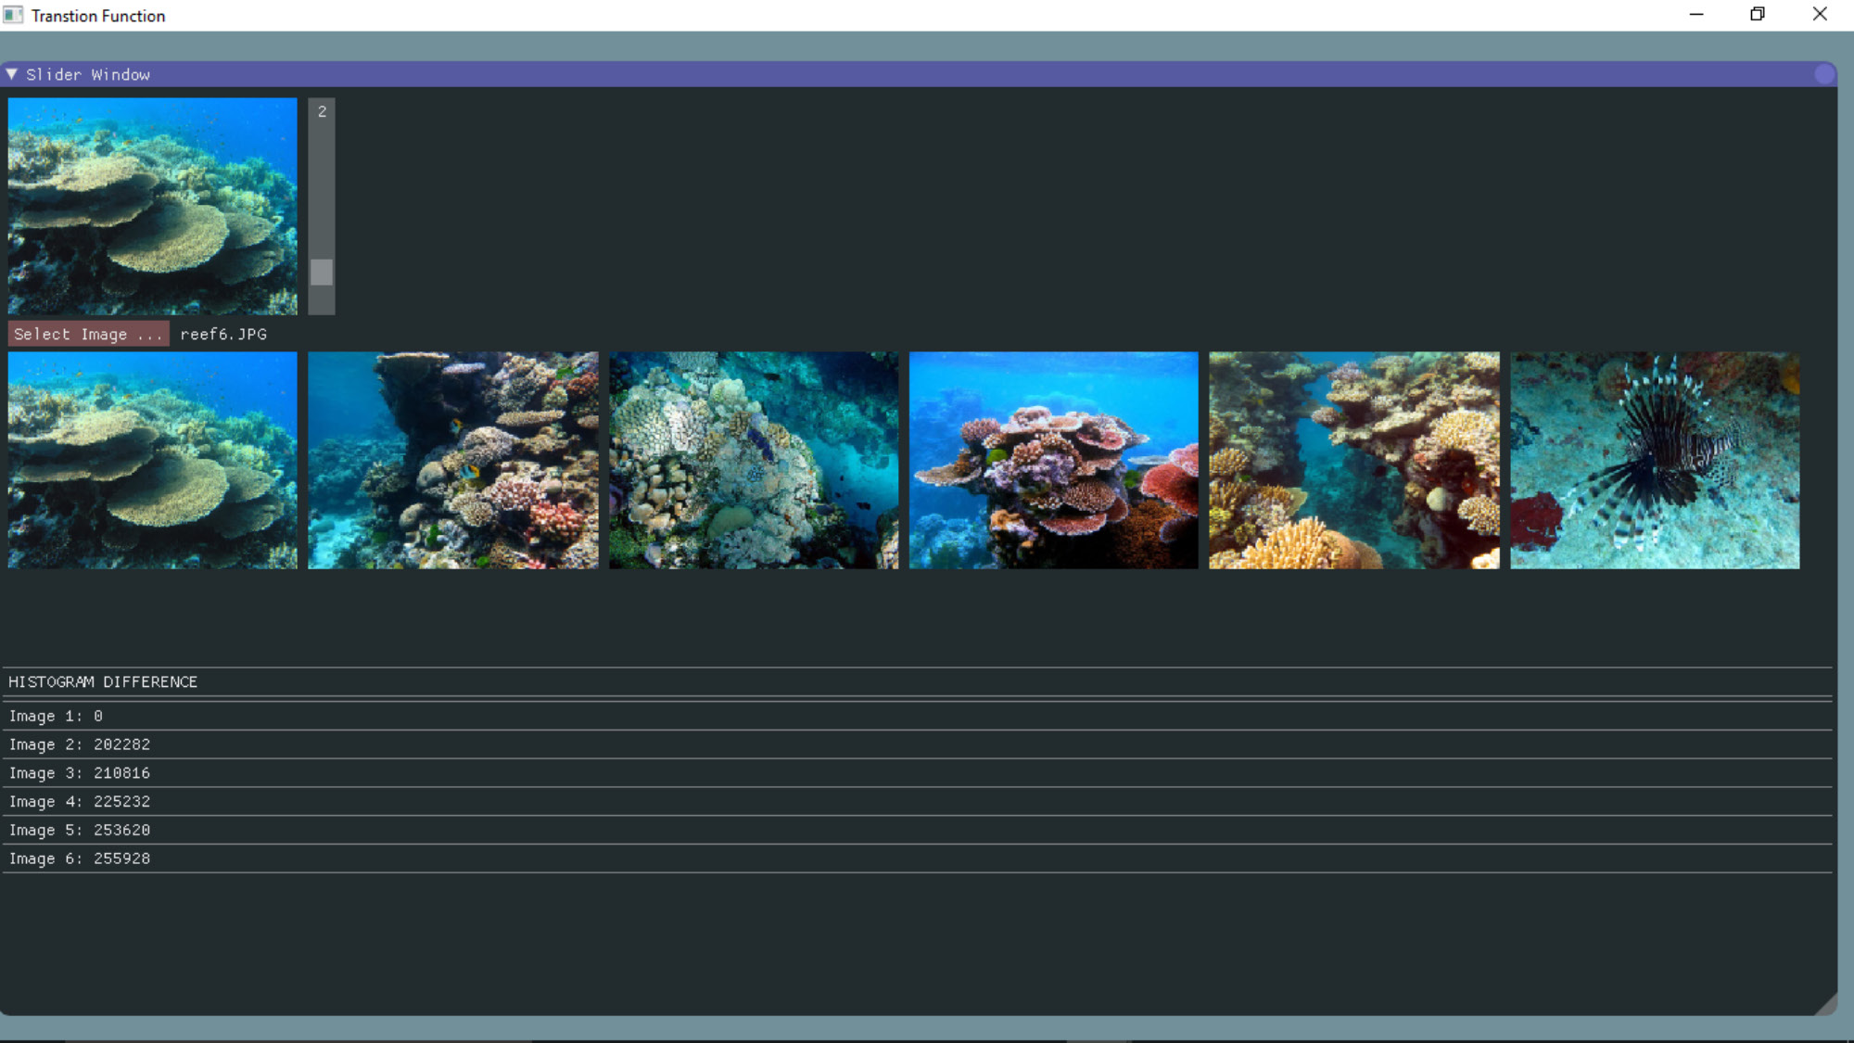Select the third white coral thumbnail
1854x1043 pixels.
pyautogui.click(x=754, y=460)
